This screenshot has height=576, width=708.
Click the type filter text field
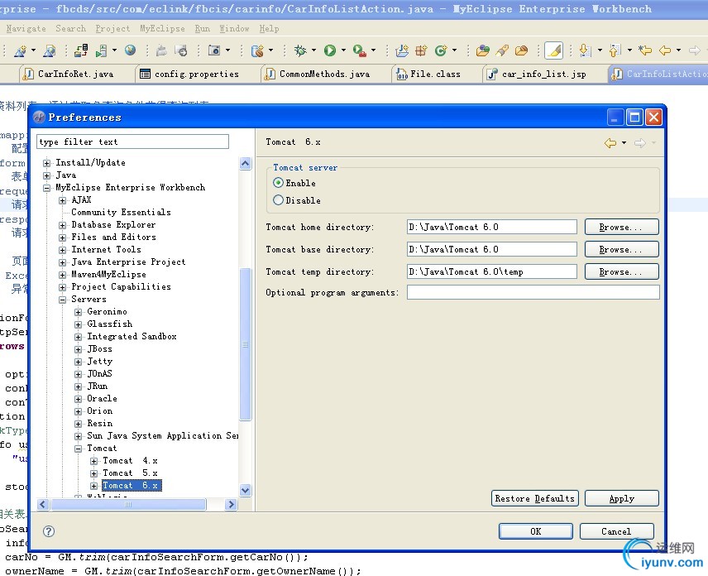coord(132,142)
